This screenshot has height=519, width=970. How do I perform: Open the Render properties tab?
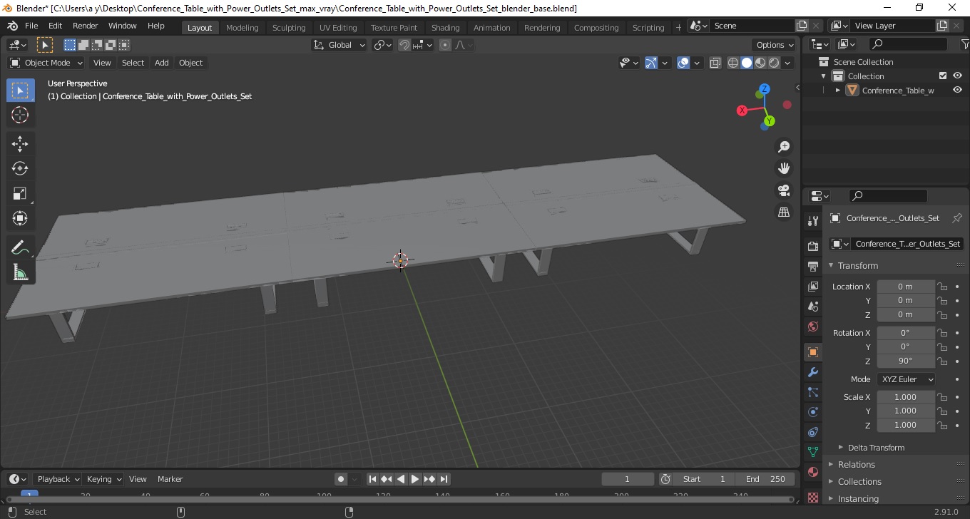[813, 246]
